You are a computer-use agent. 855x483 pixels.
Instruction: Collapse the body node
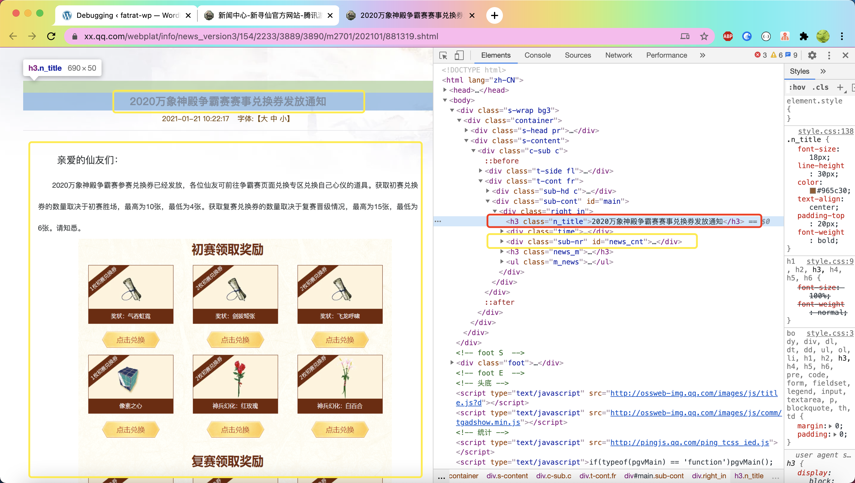point(445,100)
